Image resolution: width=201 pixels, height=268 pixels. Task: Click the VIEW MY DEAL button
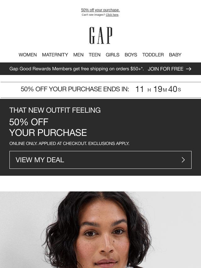[x=100, y=160]
